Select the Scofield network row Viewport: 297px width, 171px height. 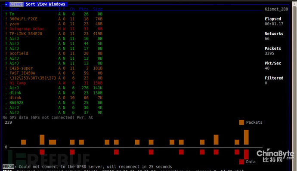tap(54, 53)
